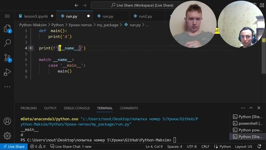This screenshot has height=150, width=266.
Task: Click the errors and warnings count
Action: pos(38,146)
